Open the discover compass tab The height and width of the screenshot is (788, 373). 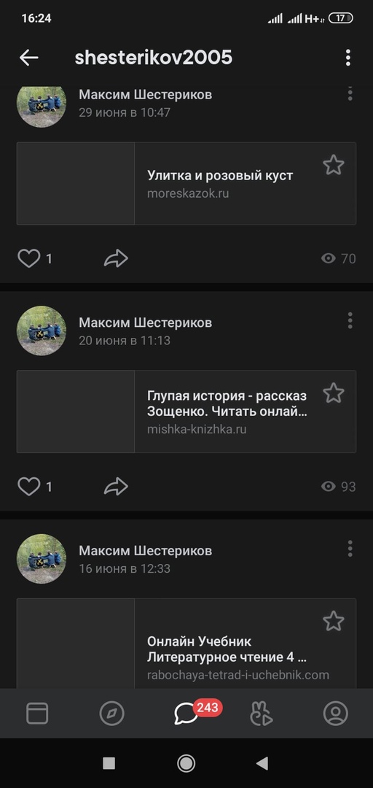point(111,713)
